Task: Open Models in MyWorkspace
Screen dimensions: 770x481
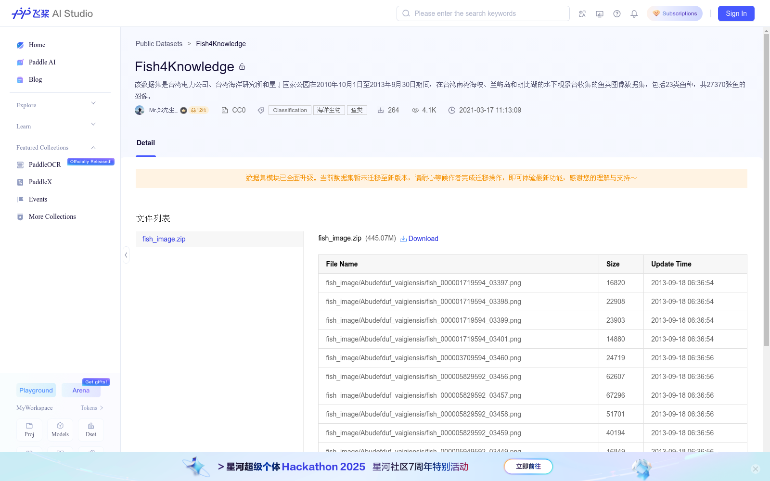Action: tap(60, 430)
